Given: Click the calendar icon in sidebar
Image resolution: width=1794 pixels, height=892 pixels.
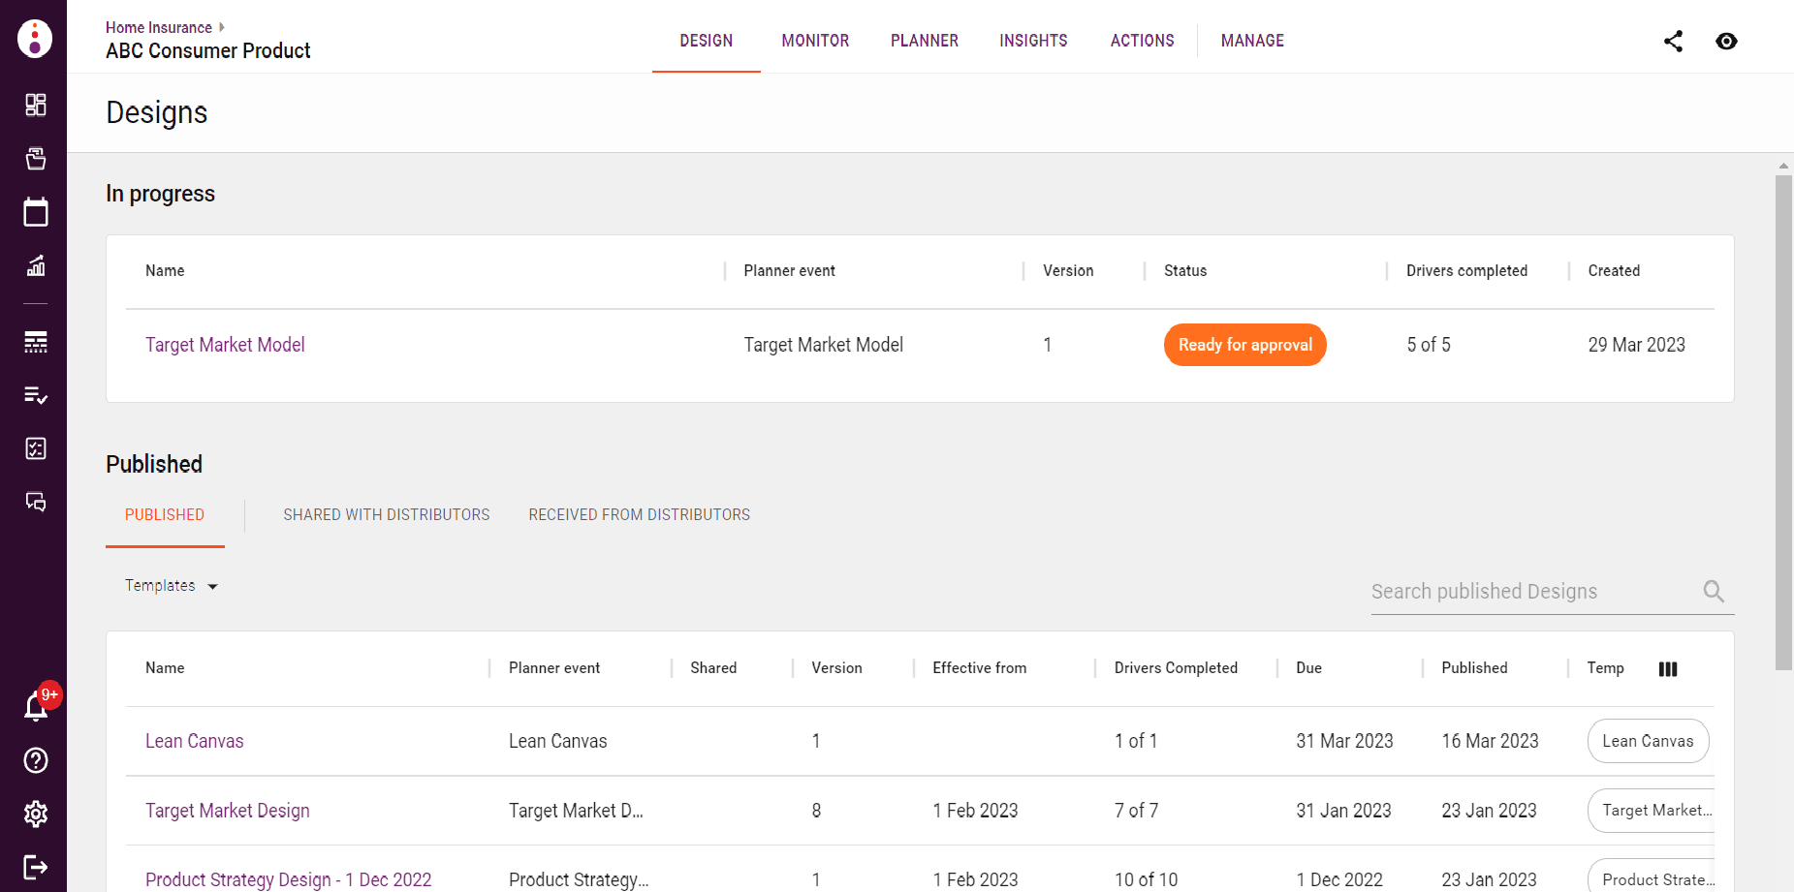Looking at the screenshot, I should click(x=36, y=212).
